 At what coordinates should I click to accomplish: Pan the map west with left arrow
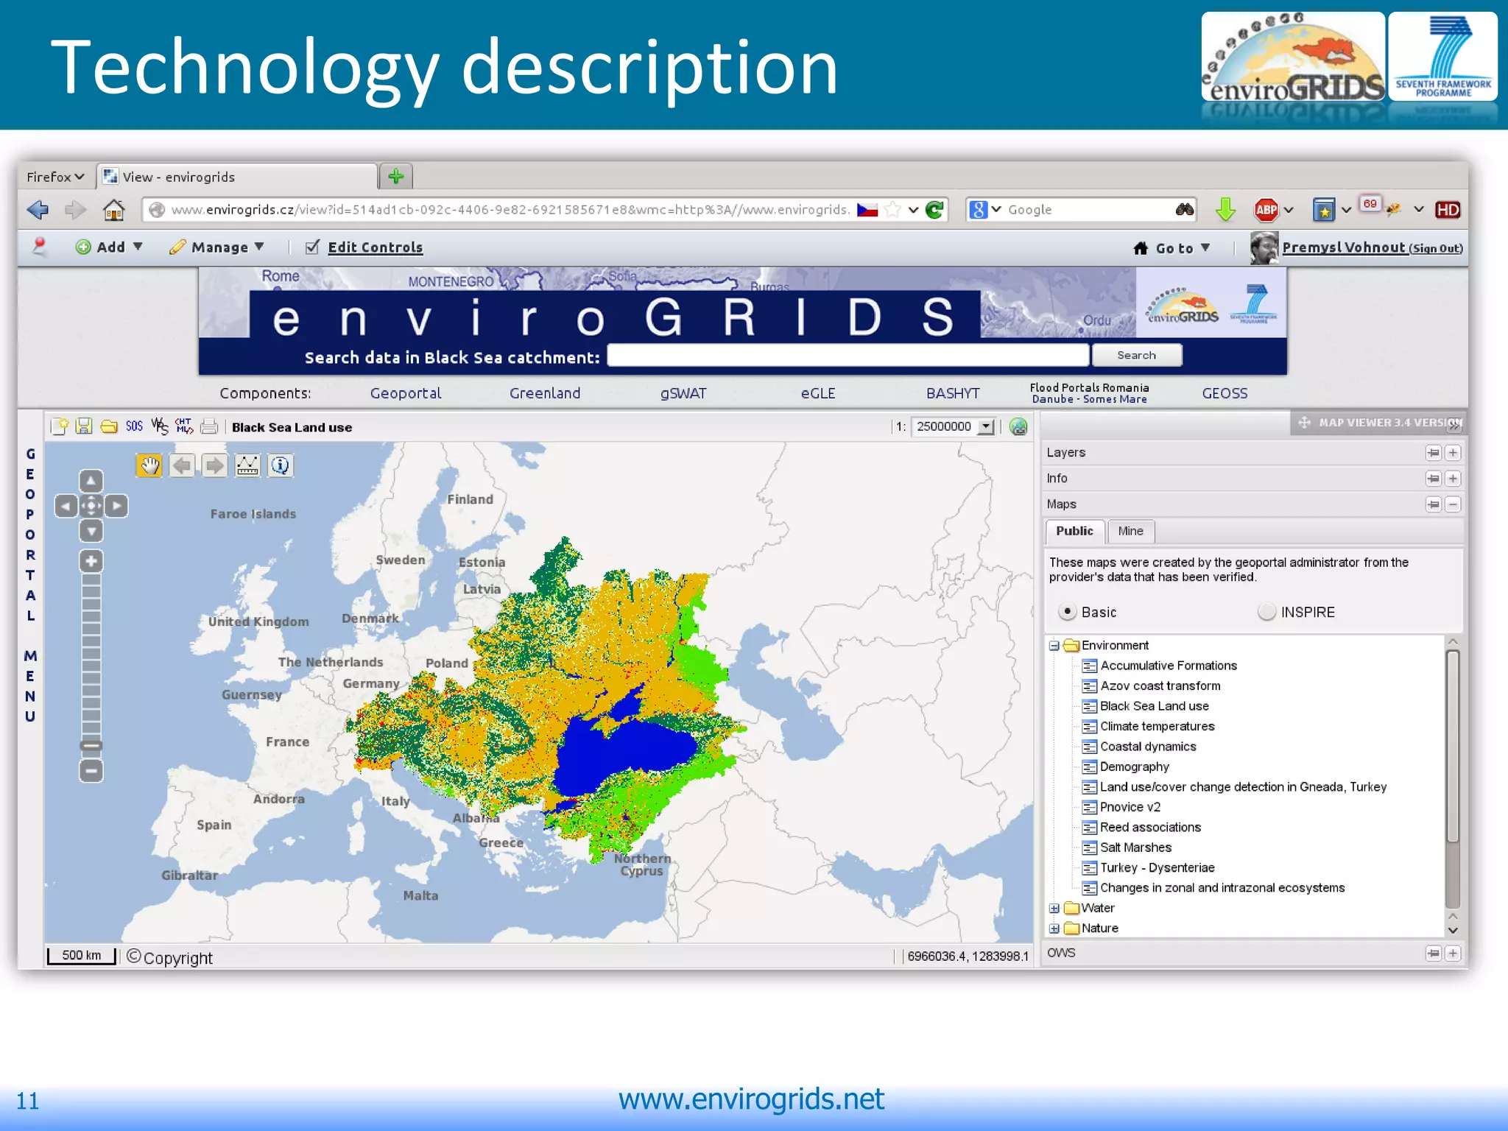66,506
